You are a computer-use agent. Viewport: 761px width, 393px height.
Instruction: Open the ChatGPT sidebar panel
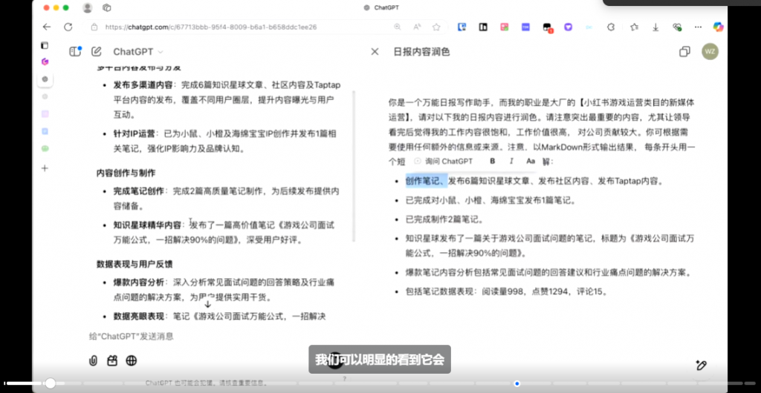point(74,52)
